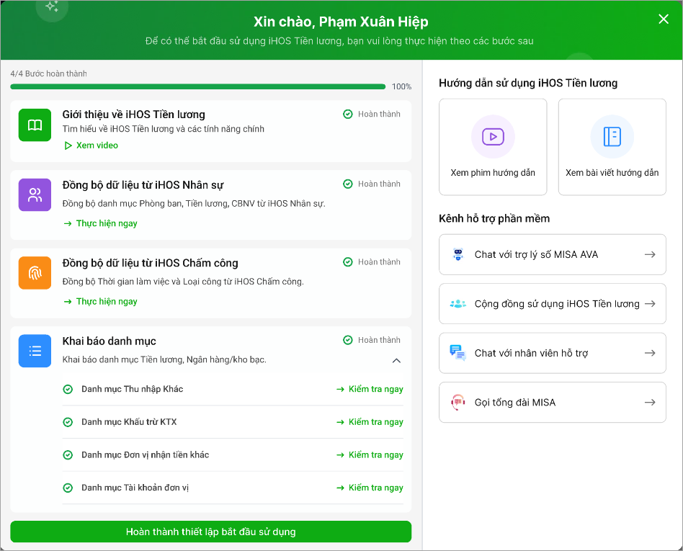
Task: Click check icon beside Danh mục Khấu trừ KTX
Action: click(x=68, y=422)
